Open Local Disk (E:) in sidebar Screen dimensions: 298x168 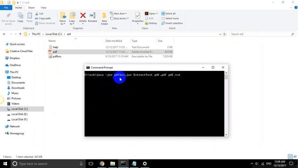tap(20, 114)
